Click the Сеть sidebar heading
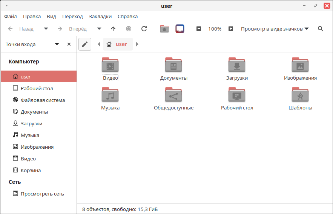 pos(15,182)
